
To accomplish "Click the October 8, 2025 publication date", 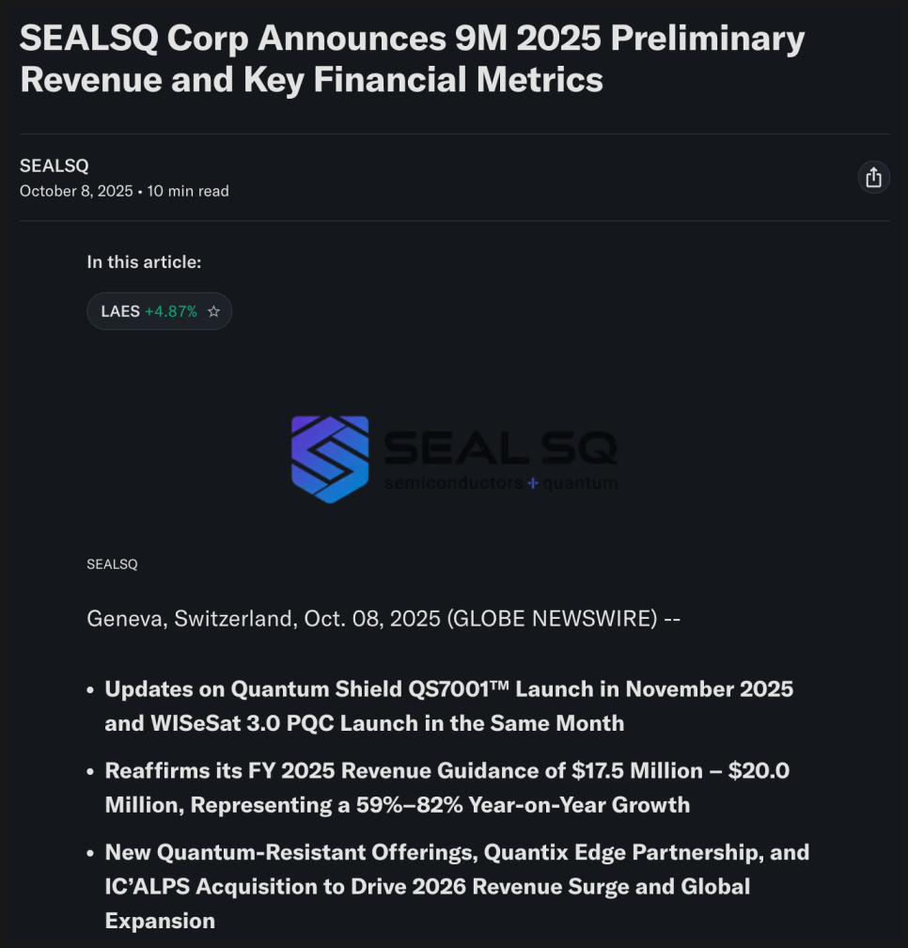I will (76, 191).
